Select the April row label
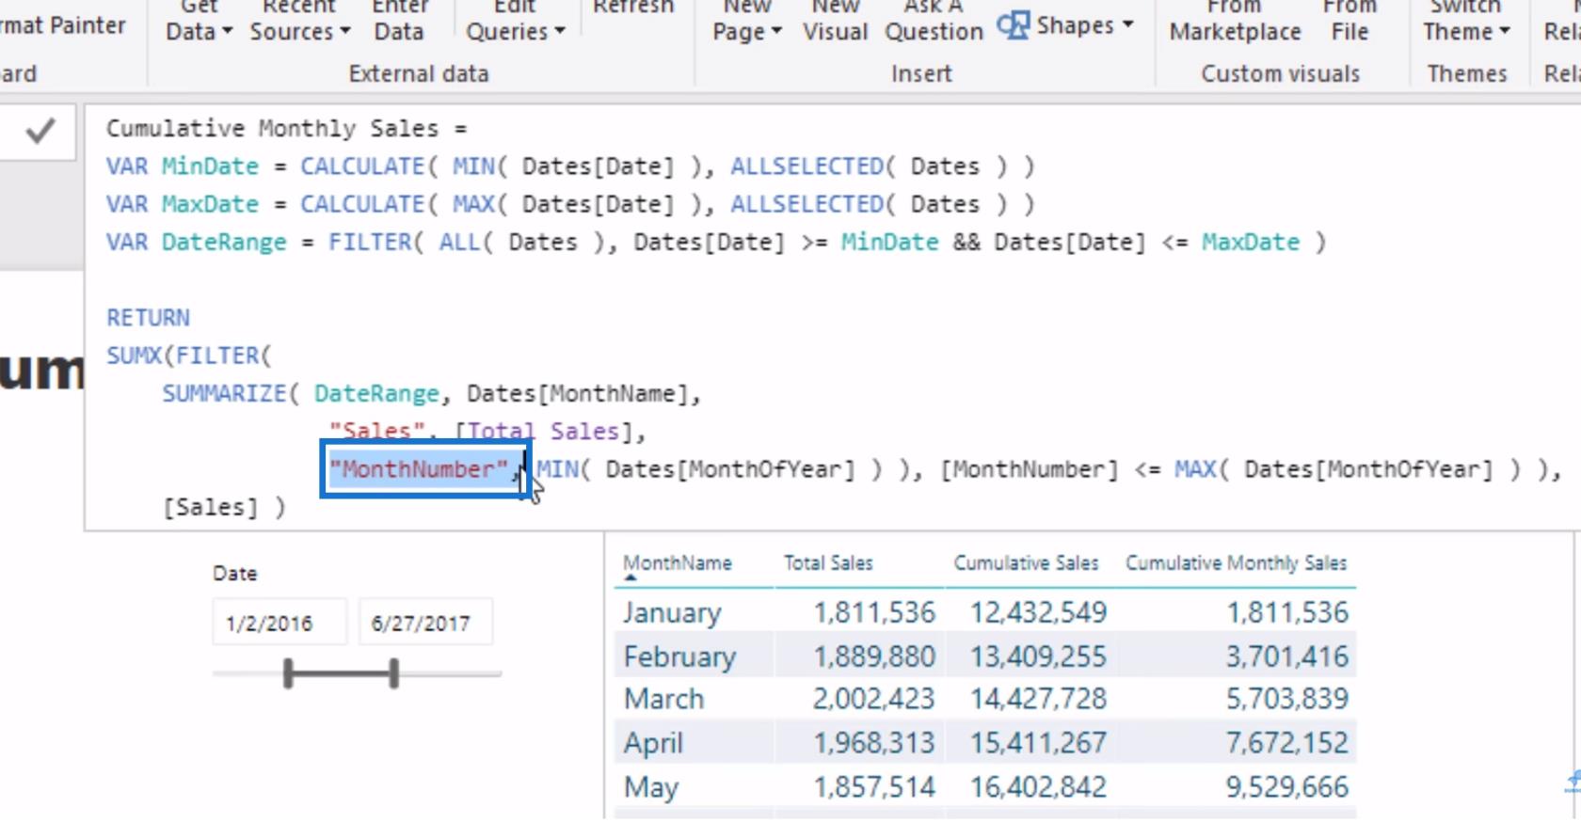Screen dimensions: 1581x822 653,743
